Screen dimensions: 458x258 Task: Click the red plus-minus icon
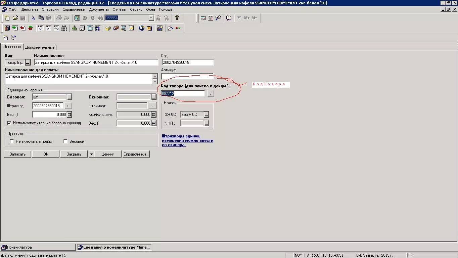coord(178,28)
